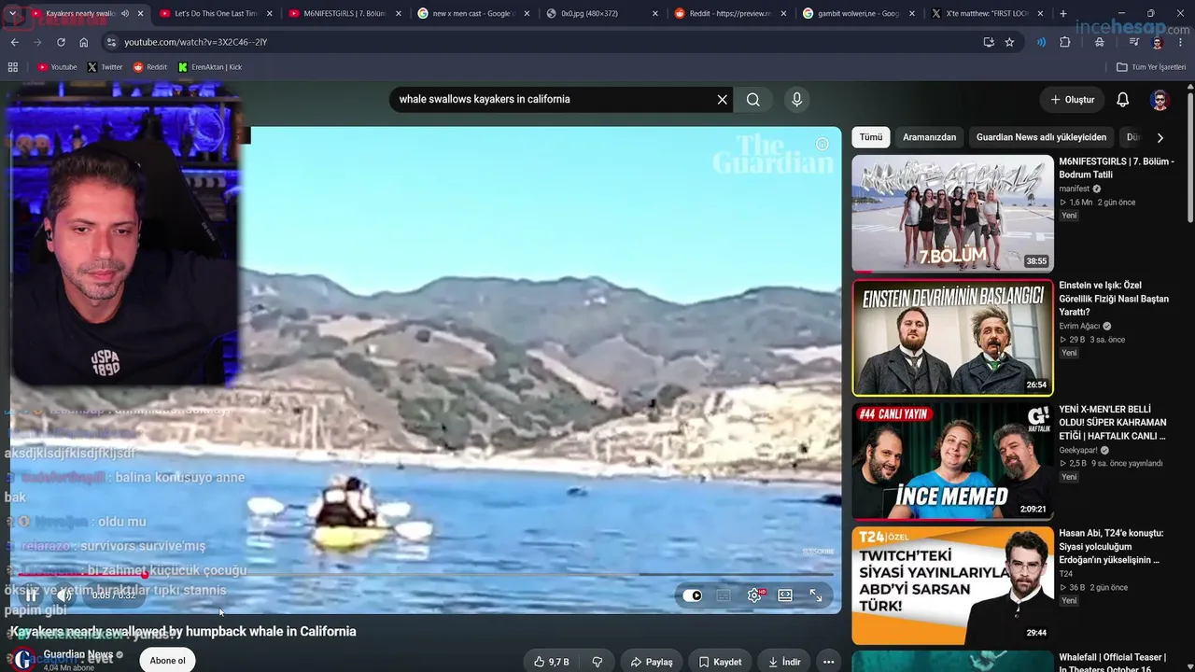
Task: Open the Guardian News channel avatar
Action: point(23,660)
